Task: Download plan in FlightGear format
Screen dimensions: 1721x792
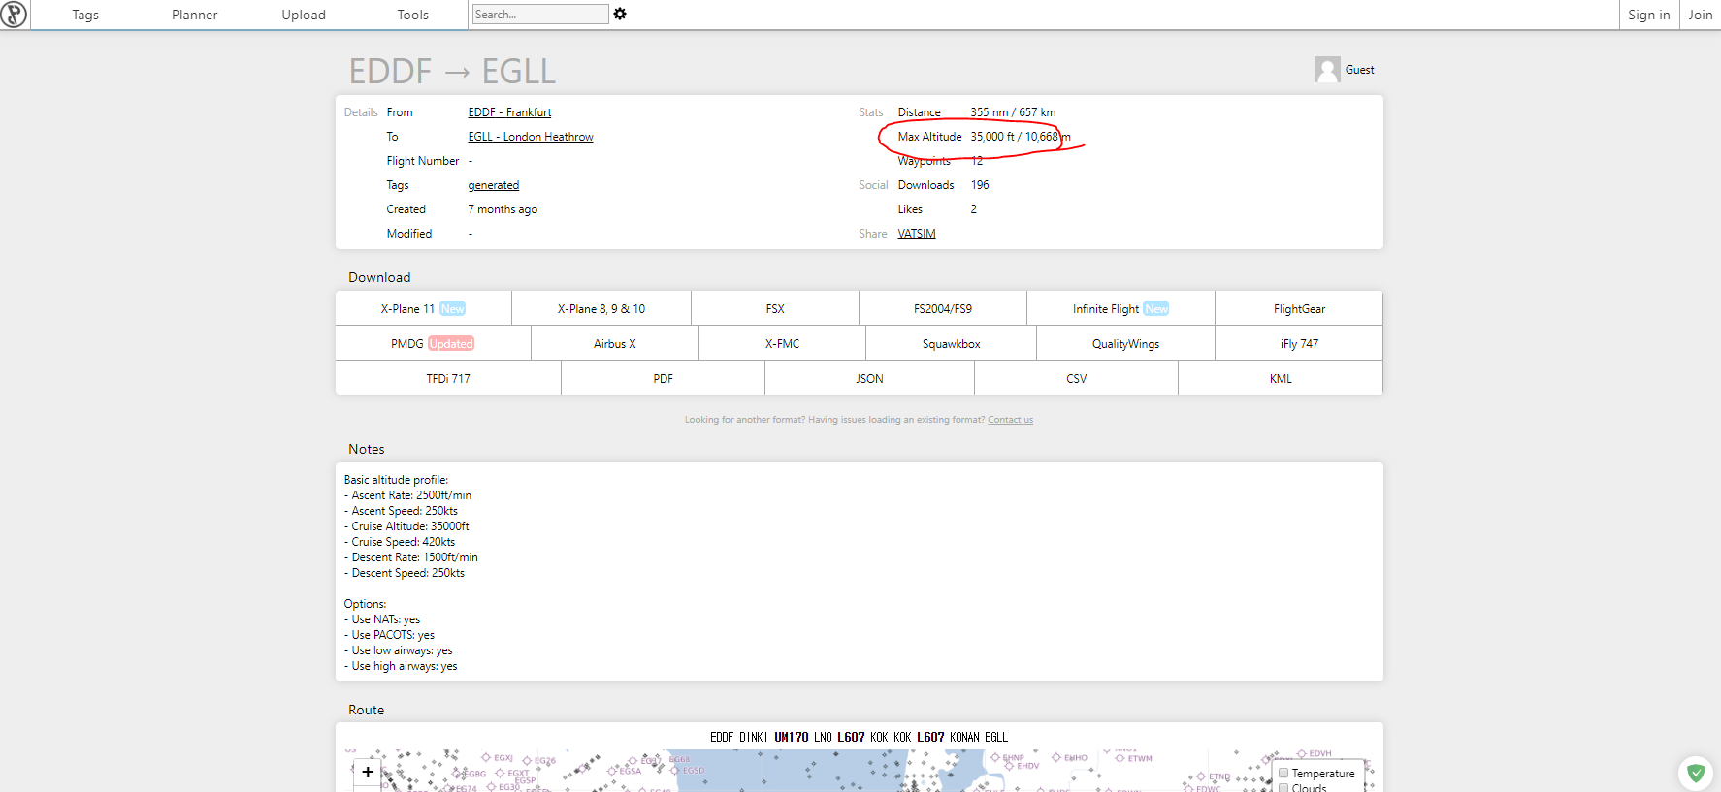Action: point(1299,308)
